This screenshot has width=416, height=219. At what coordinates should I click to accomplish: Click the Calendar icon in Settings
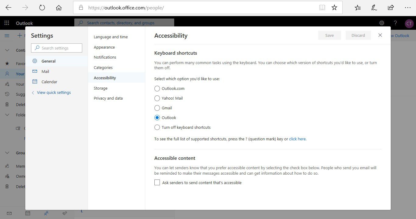[35, 82]
